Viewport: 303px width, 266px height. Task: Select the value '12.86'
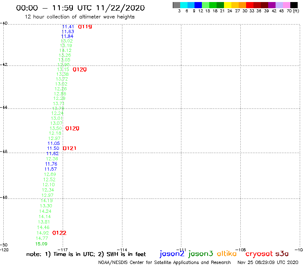tap(60, 94)
